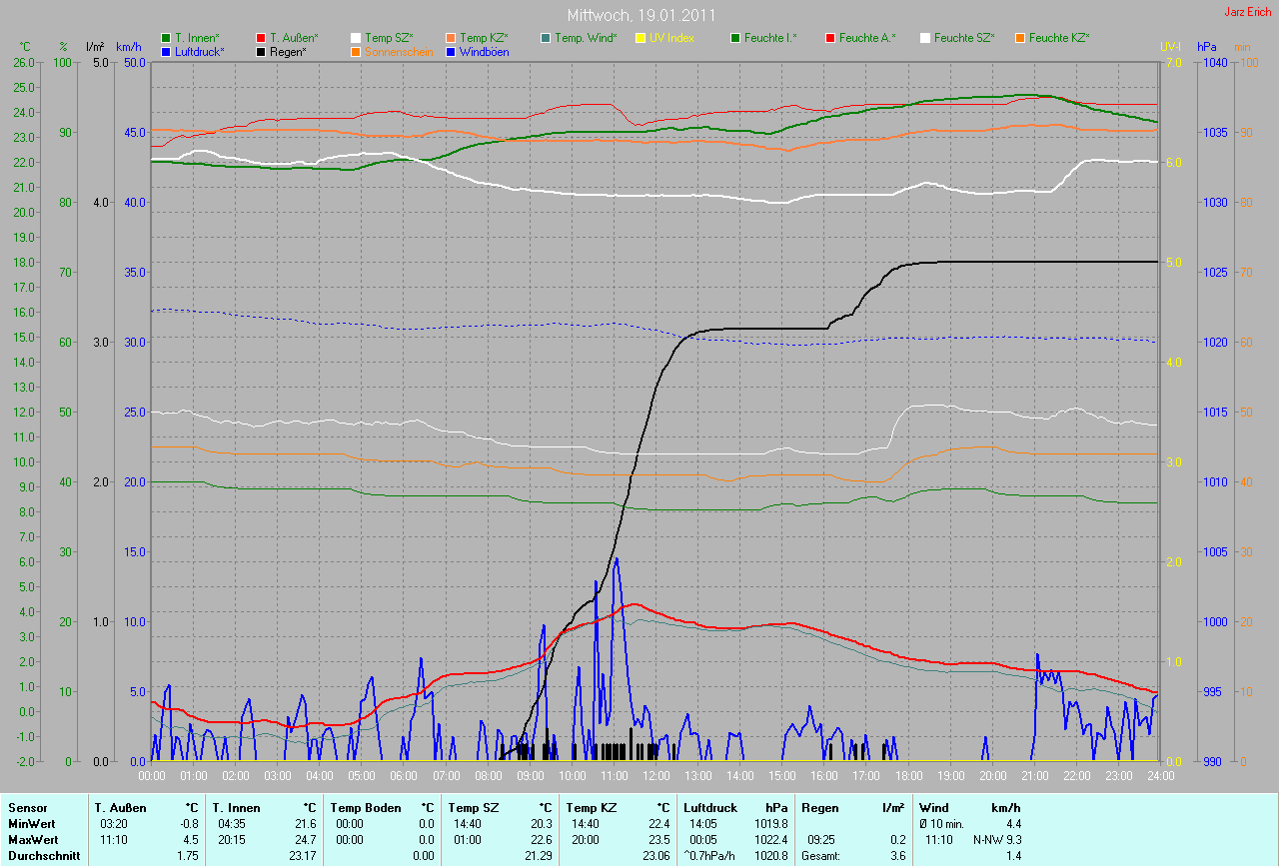The image size is (1279, 866).
Task: Click the Temp KZ average 23.06
Action: [656, 856]
